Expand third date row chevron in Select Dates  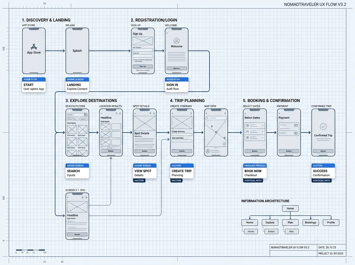(x=262, y=138)
